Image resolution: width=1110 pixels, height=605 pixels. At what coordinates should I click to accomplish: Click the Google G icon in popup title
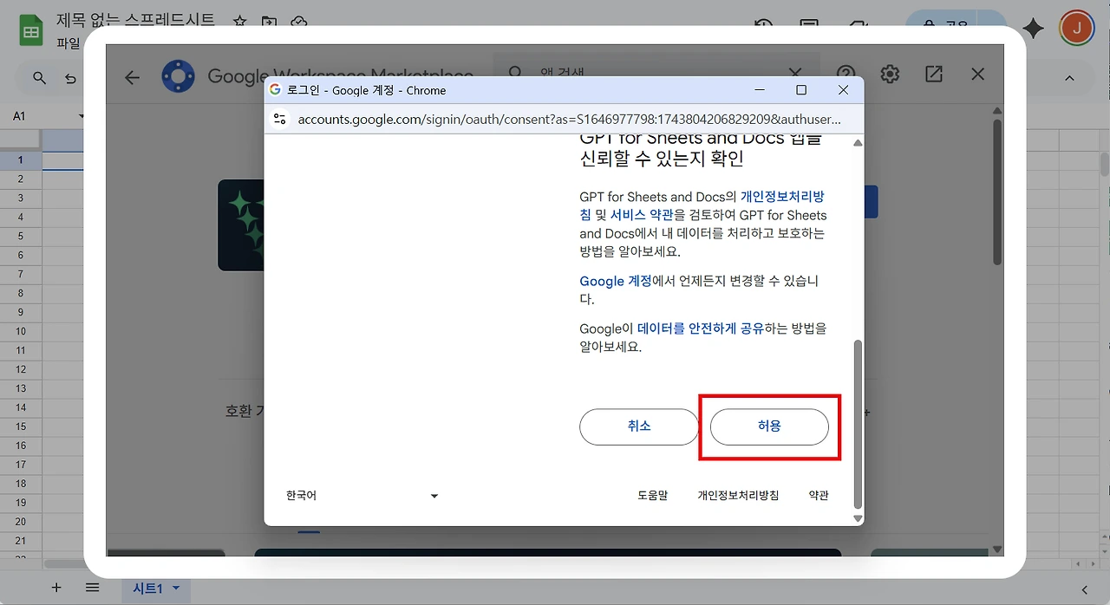[x=275, y=90]
